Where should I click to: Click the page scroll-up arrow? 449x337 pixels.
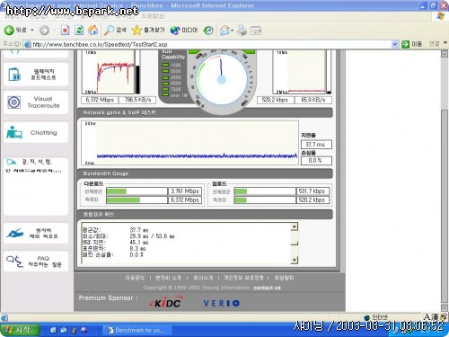(445, 54)
